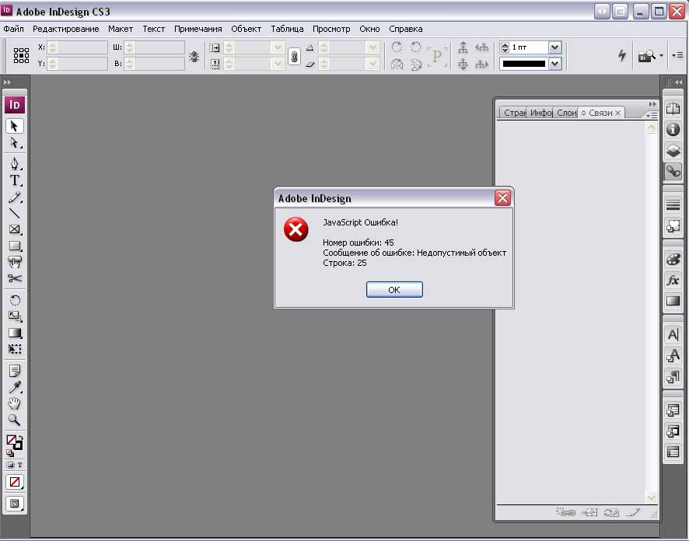Switch to the Слои tab
The height and width of the screenshot is (541, 689).
point(566,113)
